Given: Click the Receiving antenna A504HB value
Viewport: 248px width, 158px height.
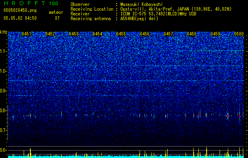Looking at the screenshot, I should coord(139,19).
